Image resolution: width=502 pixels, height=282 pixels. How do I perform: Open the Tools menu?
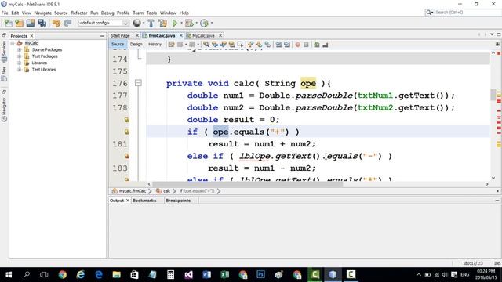click(x=151, y=13)
